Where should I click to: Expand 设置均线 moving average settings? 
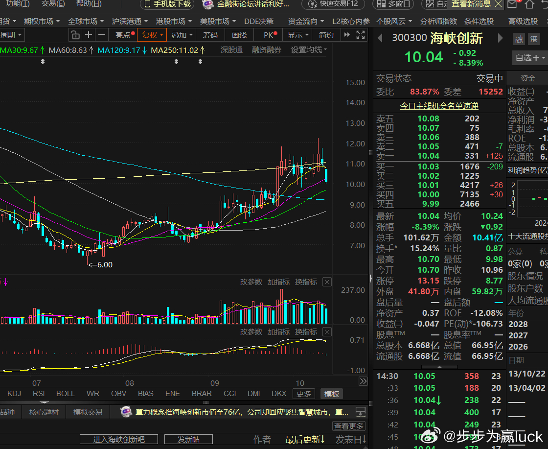point(309,50)
